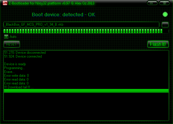Screen dimensions: 173x124
Task: Click log line 'Device is ready'
Action: pos(15,64)
